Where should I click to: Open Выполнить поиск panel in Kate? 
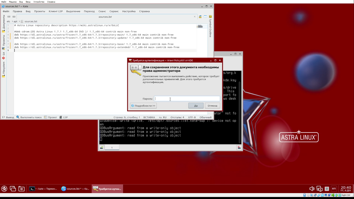(29, 117)
